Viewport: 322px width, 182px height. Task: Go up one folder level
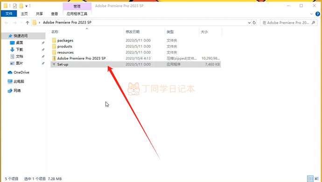(x=28, y=22)
